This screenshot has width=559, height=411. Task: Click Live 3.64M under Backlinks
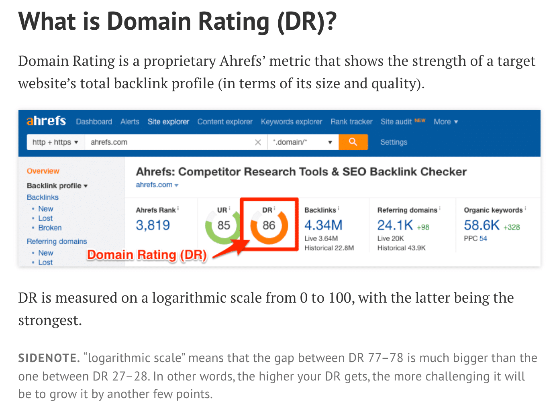pyautogui.click(x=321, y=238)
